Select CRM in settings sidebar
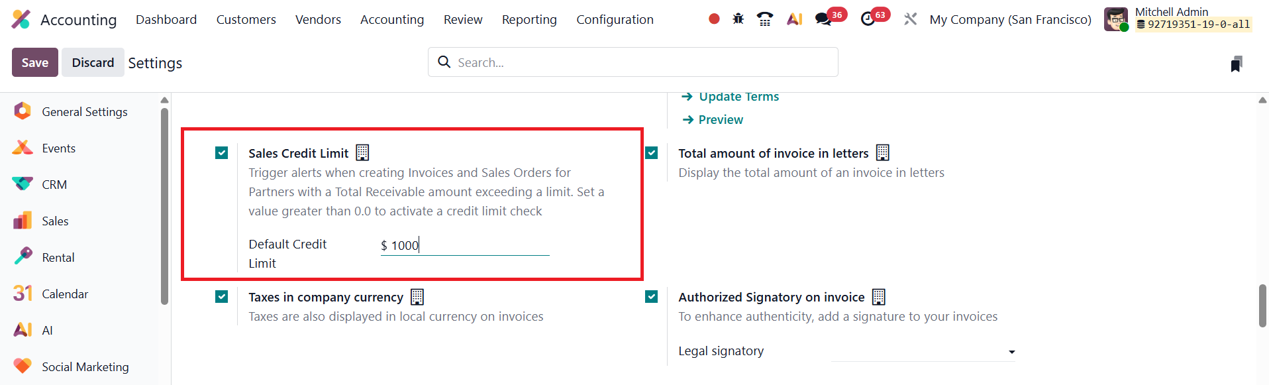1269x385 pixels. point(54,185)
